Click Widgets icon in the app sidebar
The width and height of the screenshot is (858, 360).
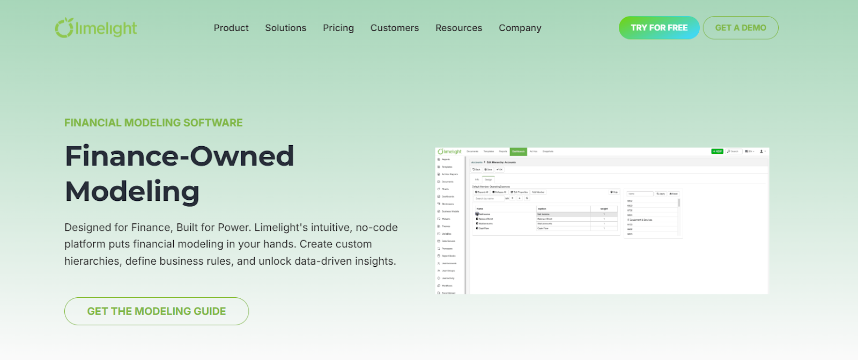(439, 219)
